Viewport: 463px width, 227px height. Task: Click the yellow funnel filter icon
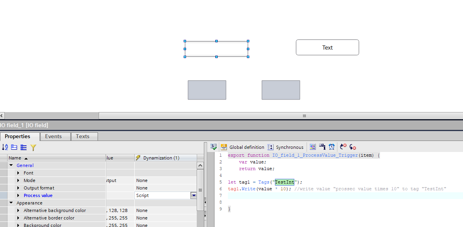(33, 147)
